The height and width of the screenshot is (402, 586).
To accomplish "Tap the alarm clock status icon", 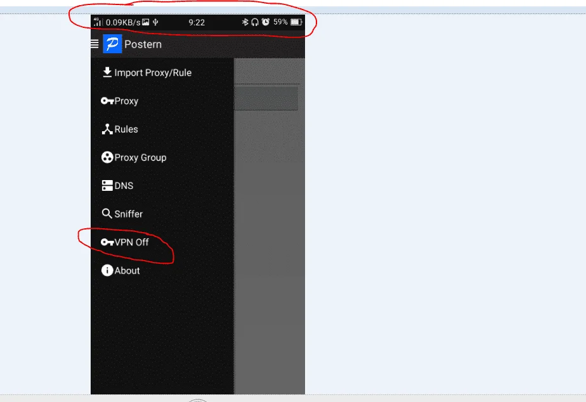I will tap(265, 22).
